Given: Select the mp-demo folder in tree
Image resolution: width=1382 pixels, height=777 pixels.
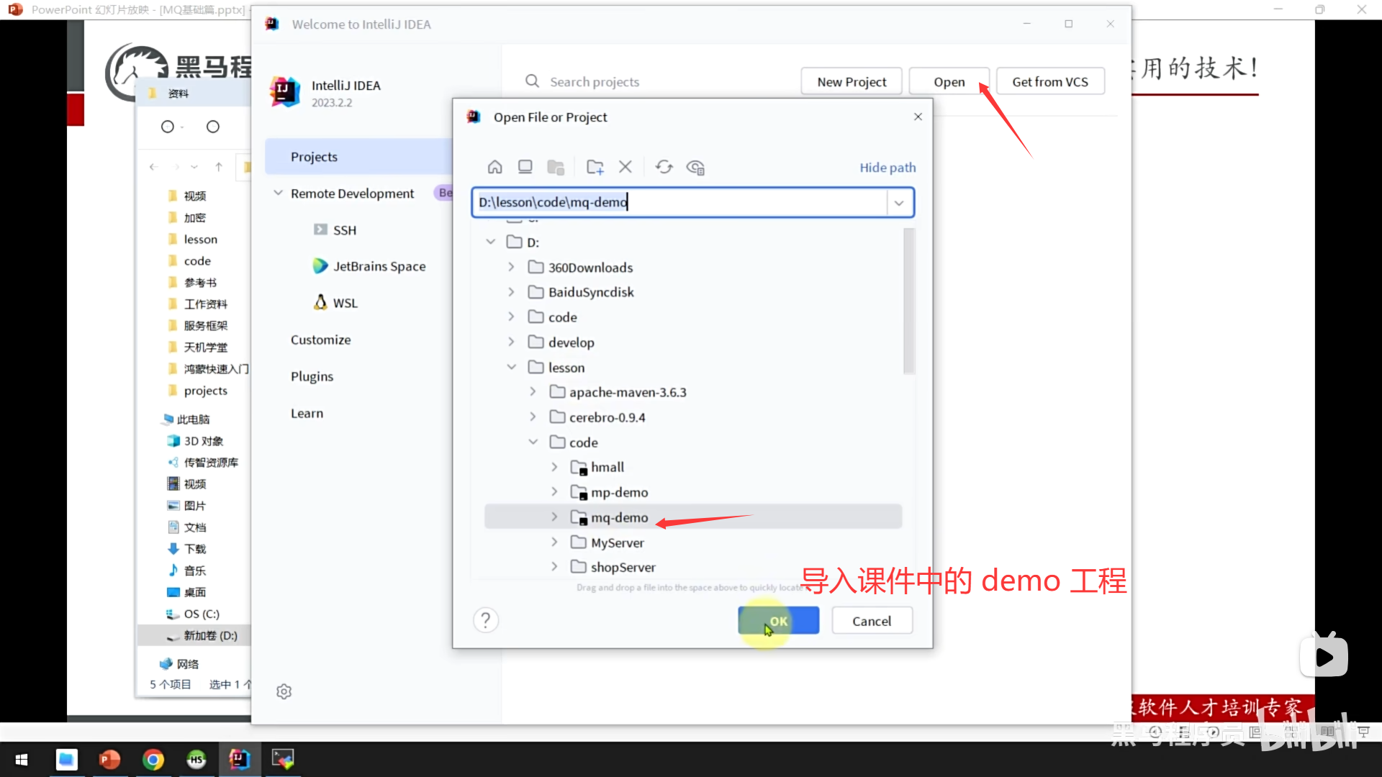Looking at the screenshot, I should coord(619,492).
